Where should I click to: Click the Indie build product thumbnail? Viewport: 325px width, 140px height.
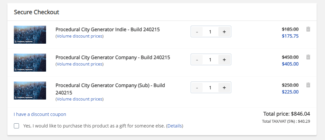[30, 35]
